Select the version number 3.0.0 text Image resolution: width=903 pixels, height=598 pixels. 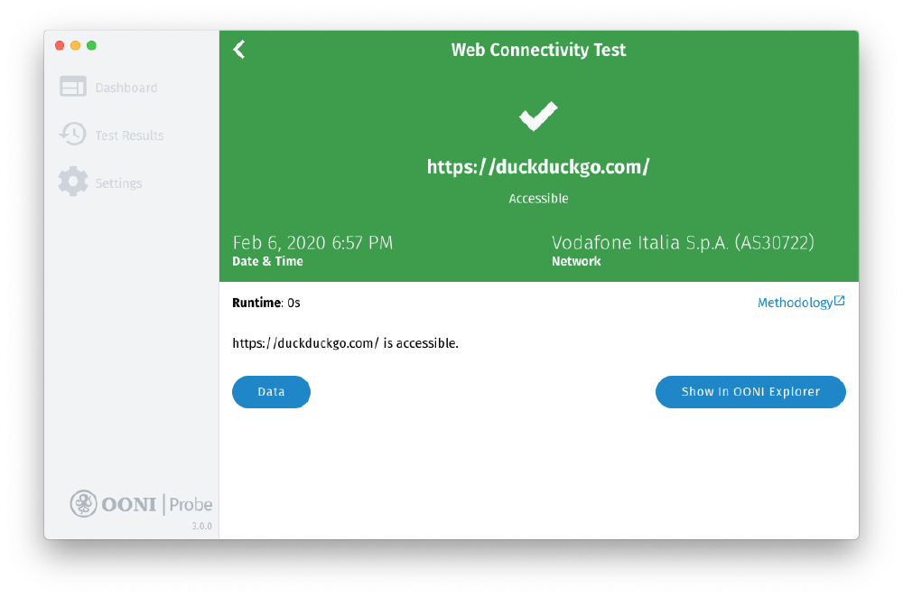(202, 524)
